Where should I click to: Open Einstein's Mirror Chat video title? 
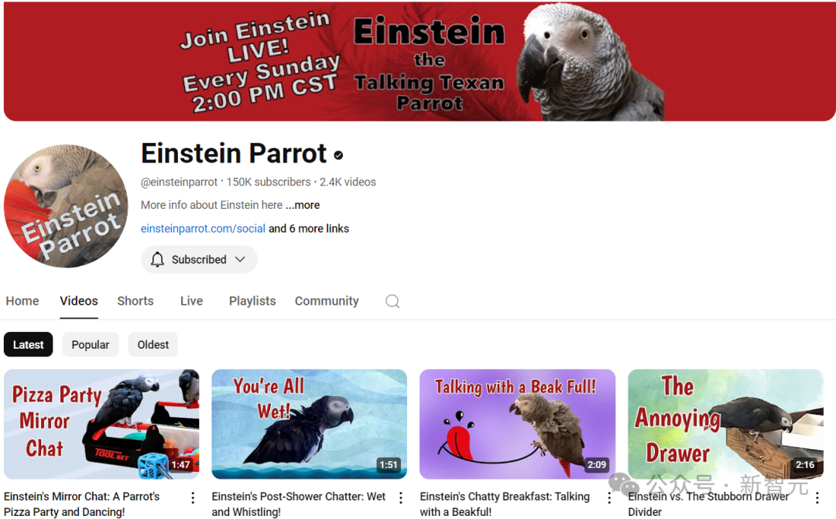click(x=81, y=504)
